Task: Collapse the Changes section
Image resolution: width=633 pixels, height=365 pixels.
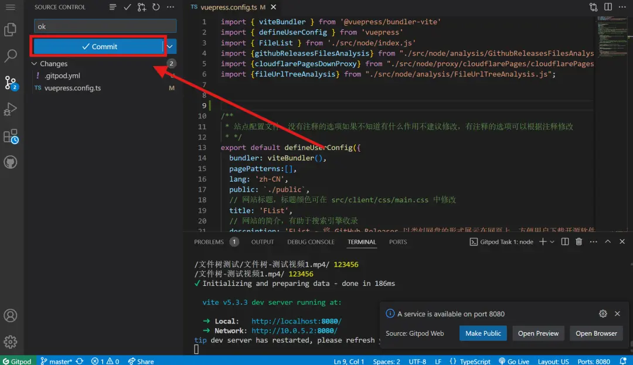Action: tap(34, 64)
